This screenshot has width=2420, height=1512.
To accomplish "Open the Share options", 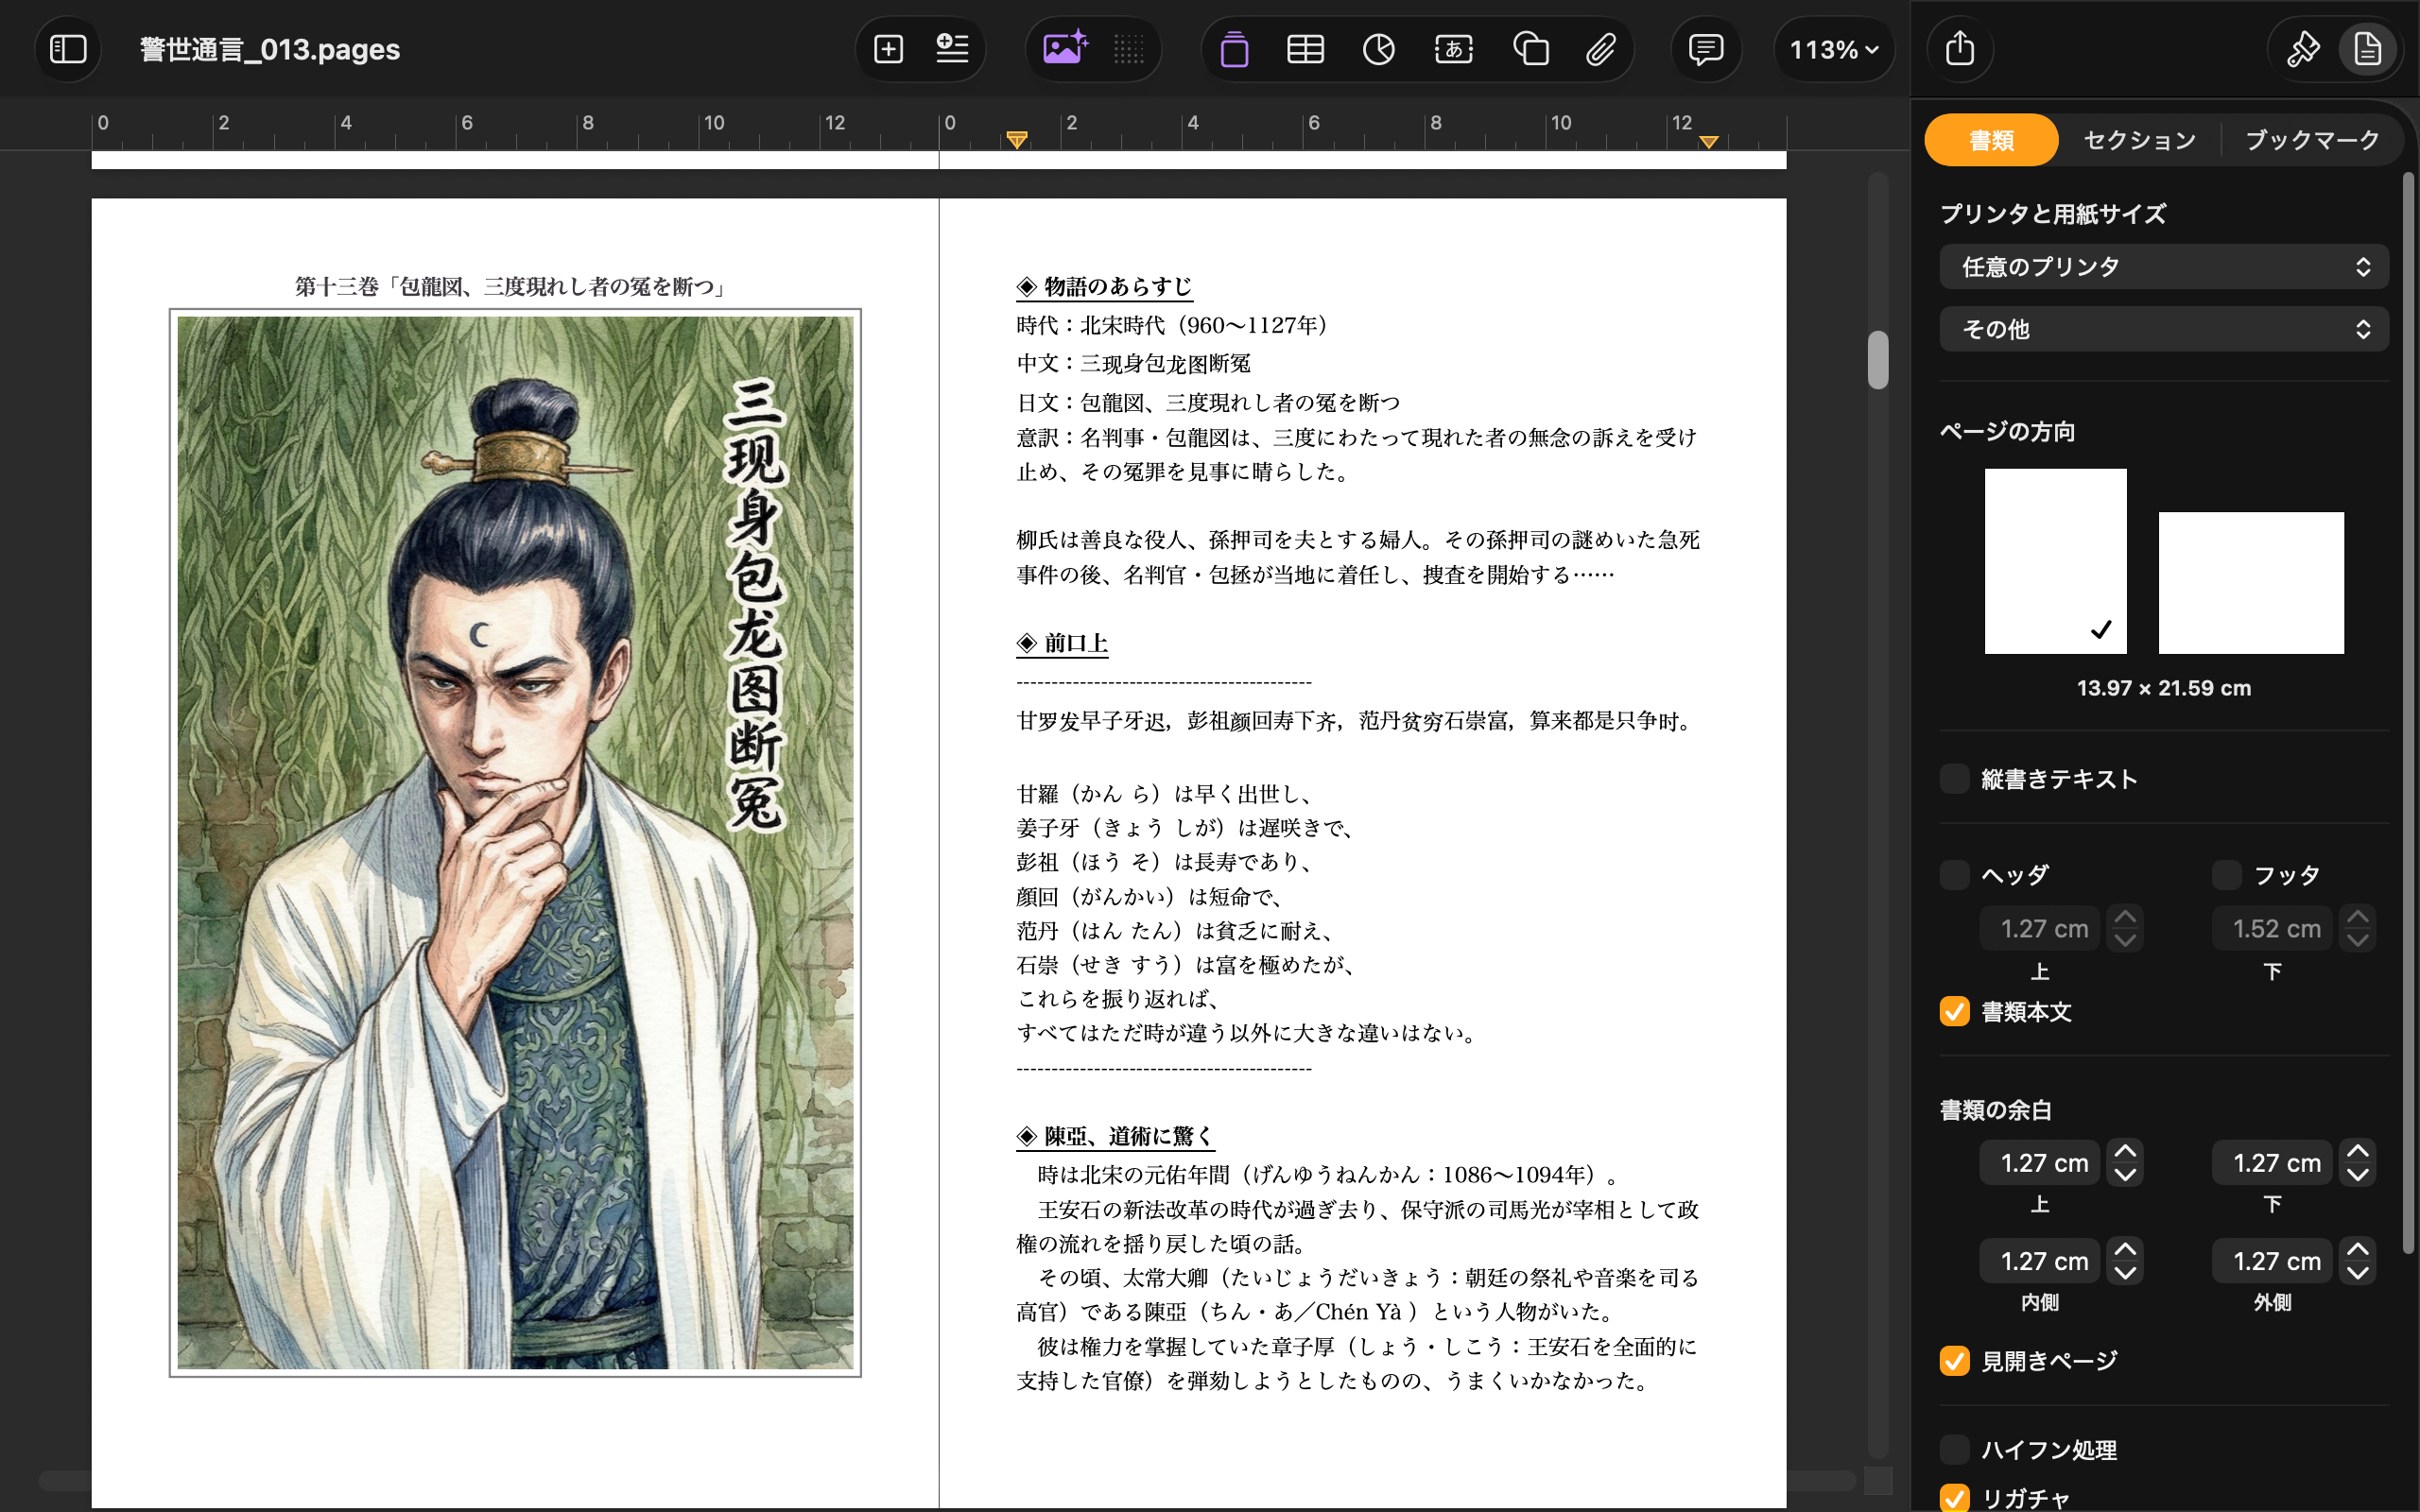I will [1960, 48].
